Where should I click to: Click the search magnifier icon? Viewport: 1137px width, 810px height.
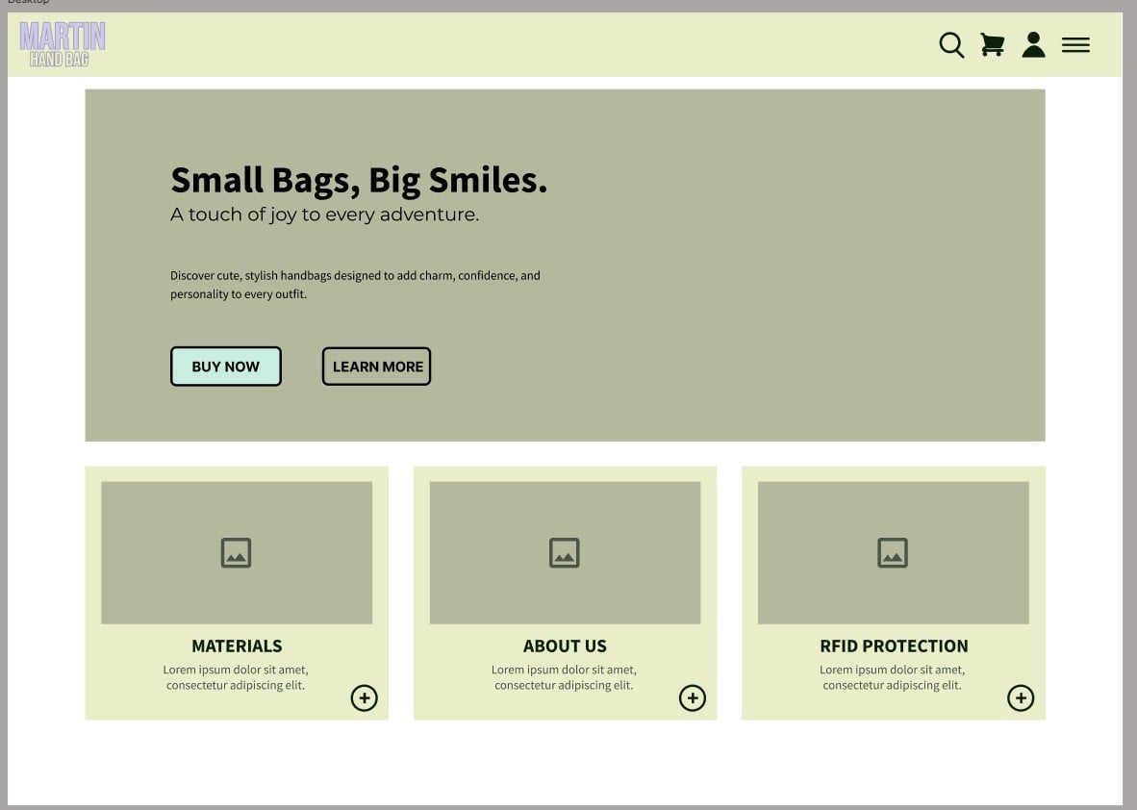point(951,45)
